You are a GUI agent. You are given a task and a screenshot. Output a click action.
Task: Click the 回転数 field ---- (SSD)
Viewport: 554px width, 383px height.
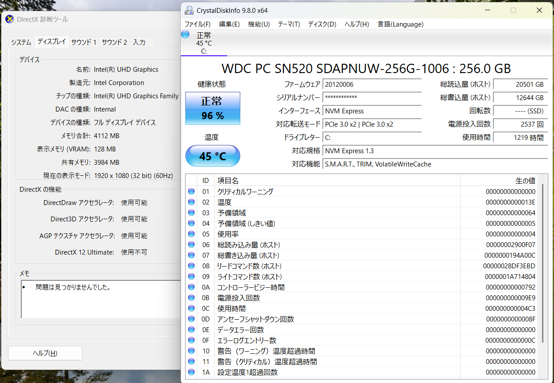click(520, 111)
